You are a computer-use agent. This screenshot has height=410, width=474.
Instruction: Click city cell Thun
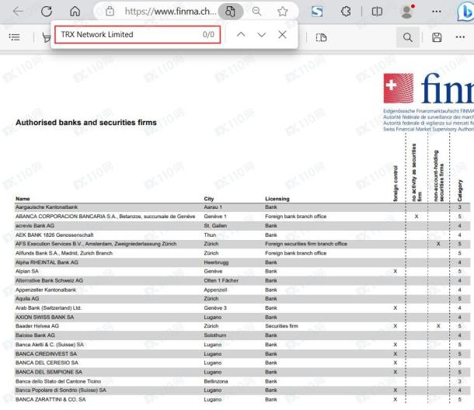pyautogui.click(x=210, y=235)
